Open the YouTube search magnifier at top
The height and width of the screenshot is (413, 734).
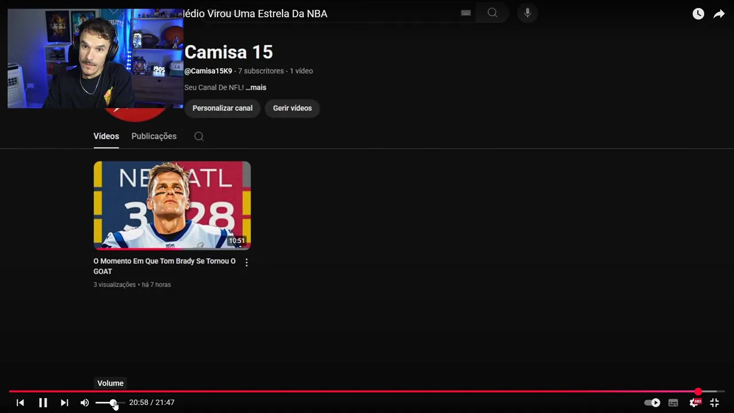click(x=492, y=13)
